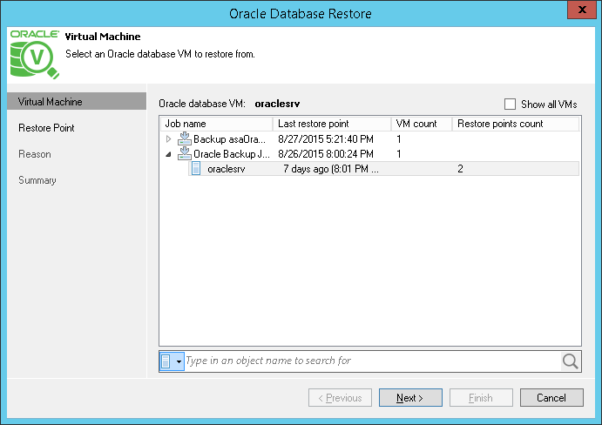Click the object name search field
This screenshot has width=602, height=425.
point(372,361)
